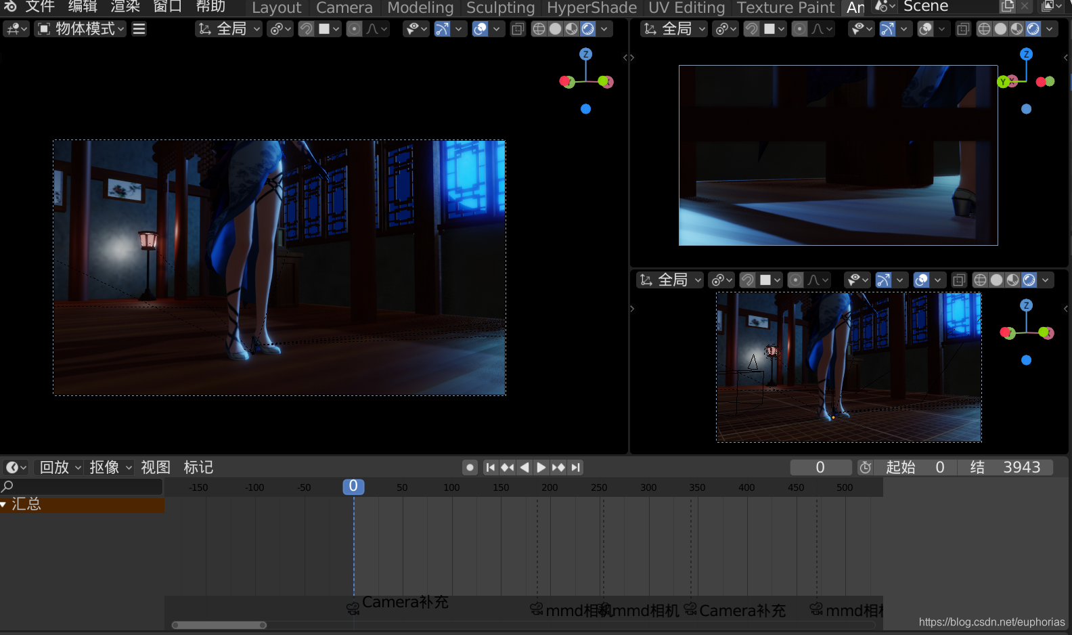Toggle snapping magnet in main viewport
This screenshot has width=1072, height=635.
306,29
